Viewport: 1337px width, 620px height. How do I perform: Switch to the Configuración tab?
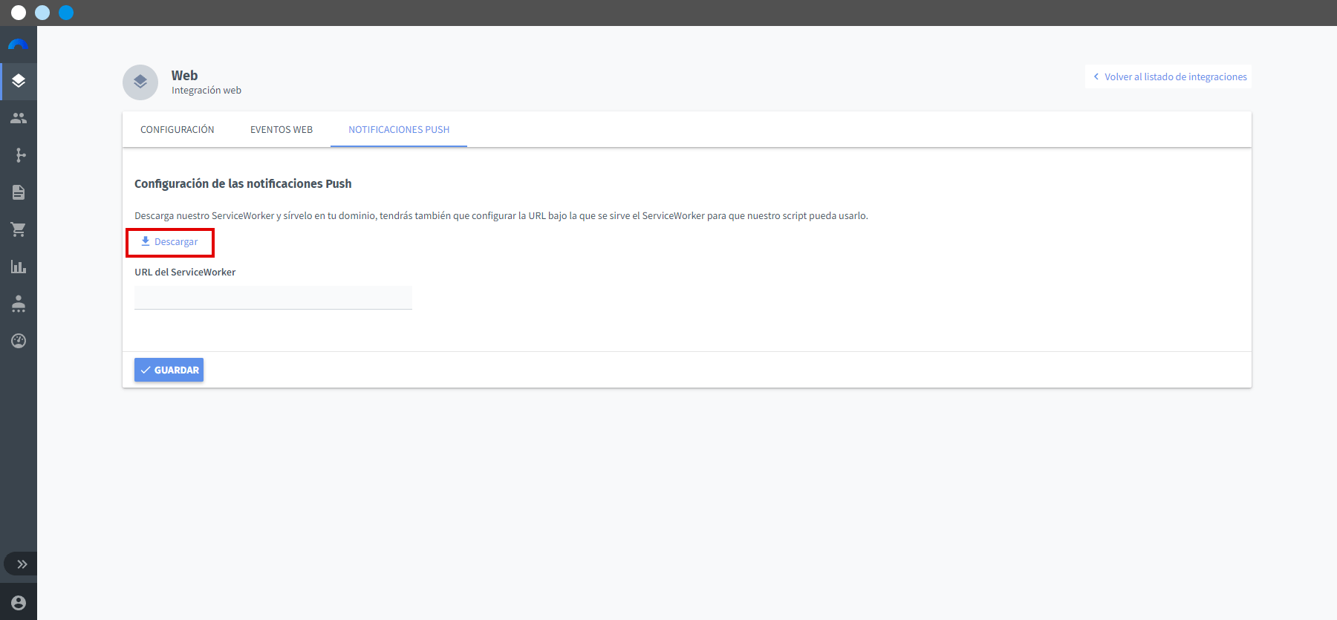(178, 129)
